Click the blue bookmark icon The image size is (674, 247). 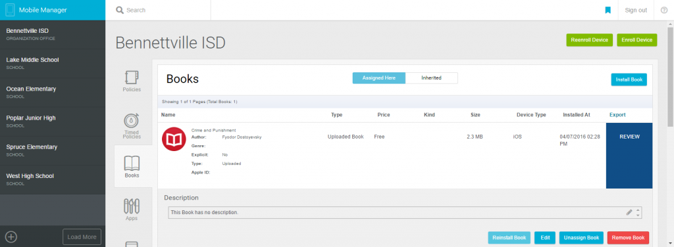coord(608,10)
